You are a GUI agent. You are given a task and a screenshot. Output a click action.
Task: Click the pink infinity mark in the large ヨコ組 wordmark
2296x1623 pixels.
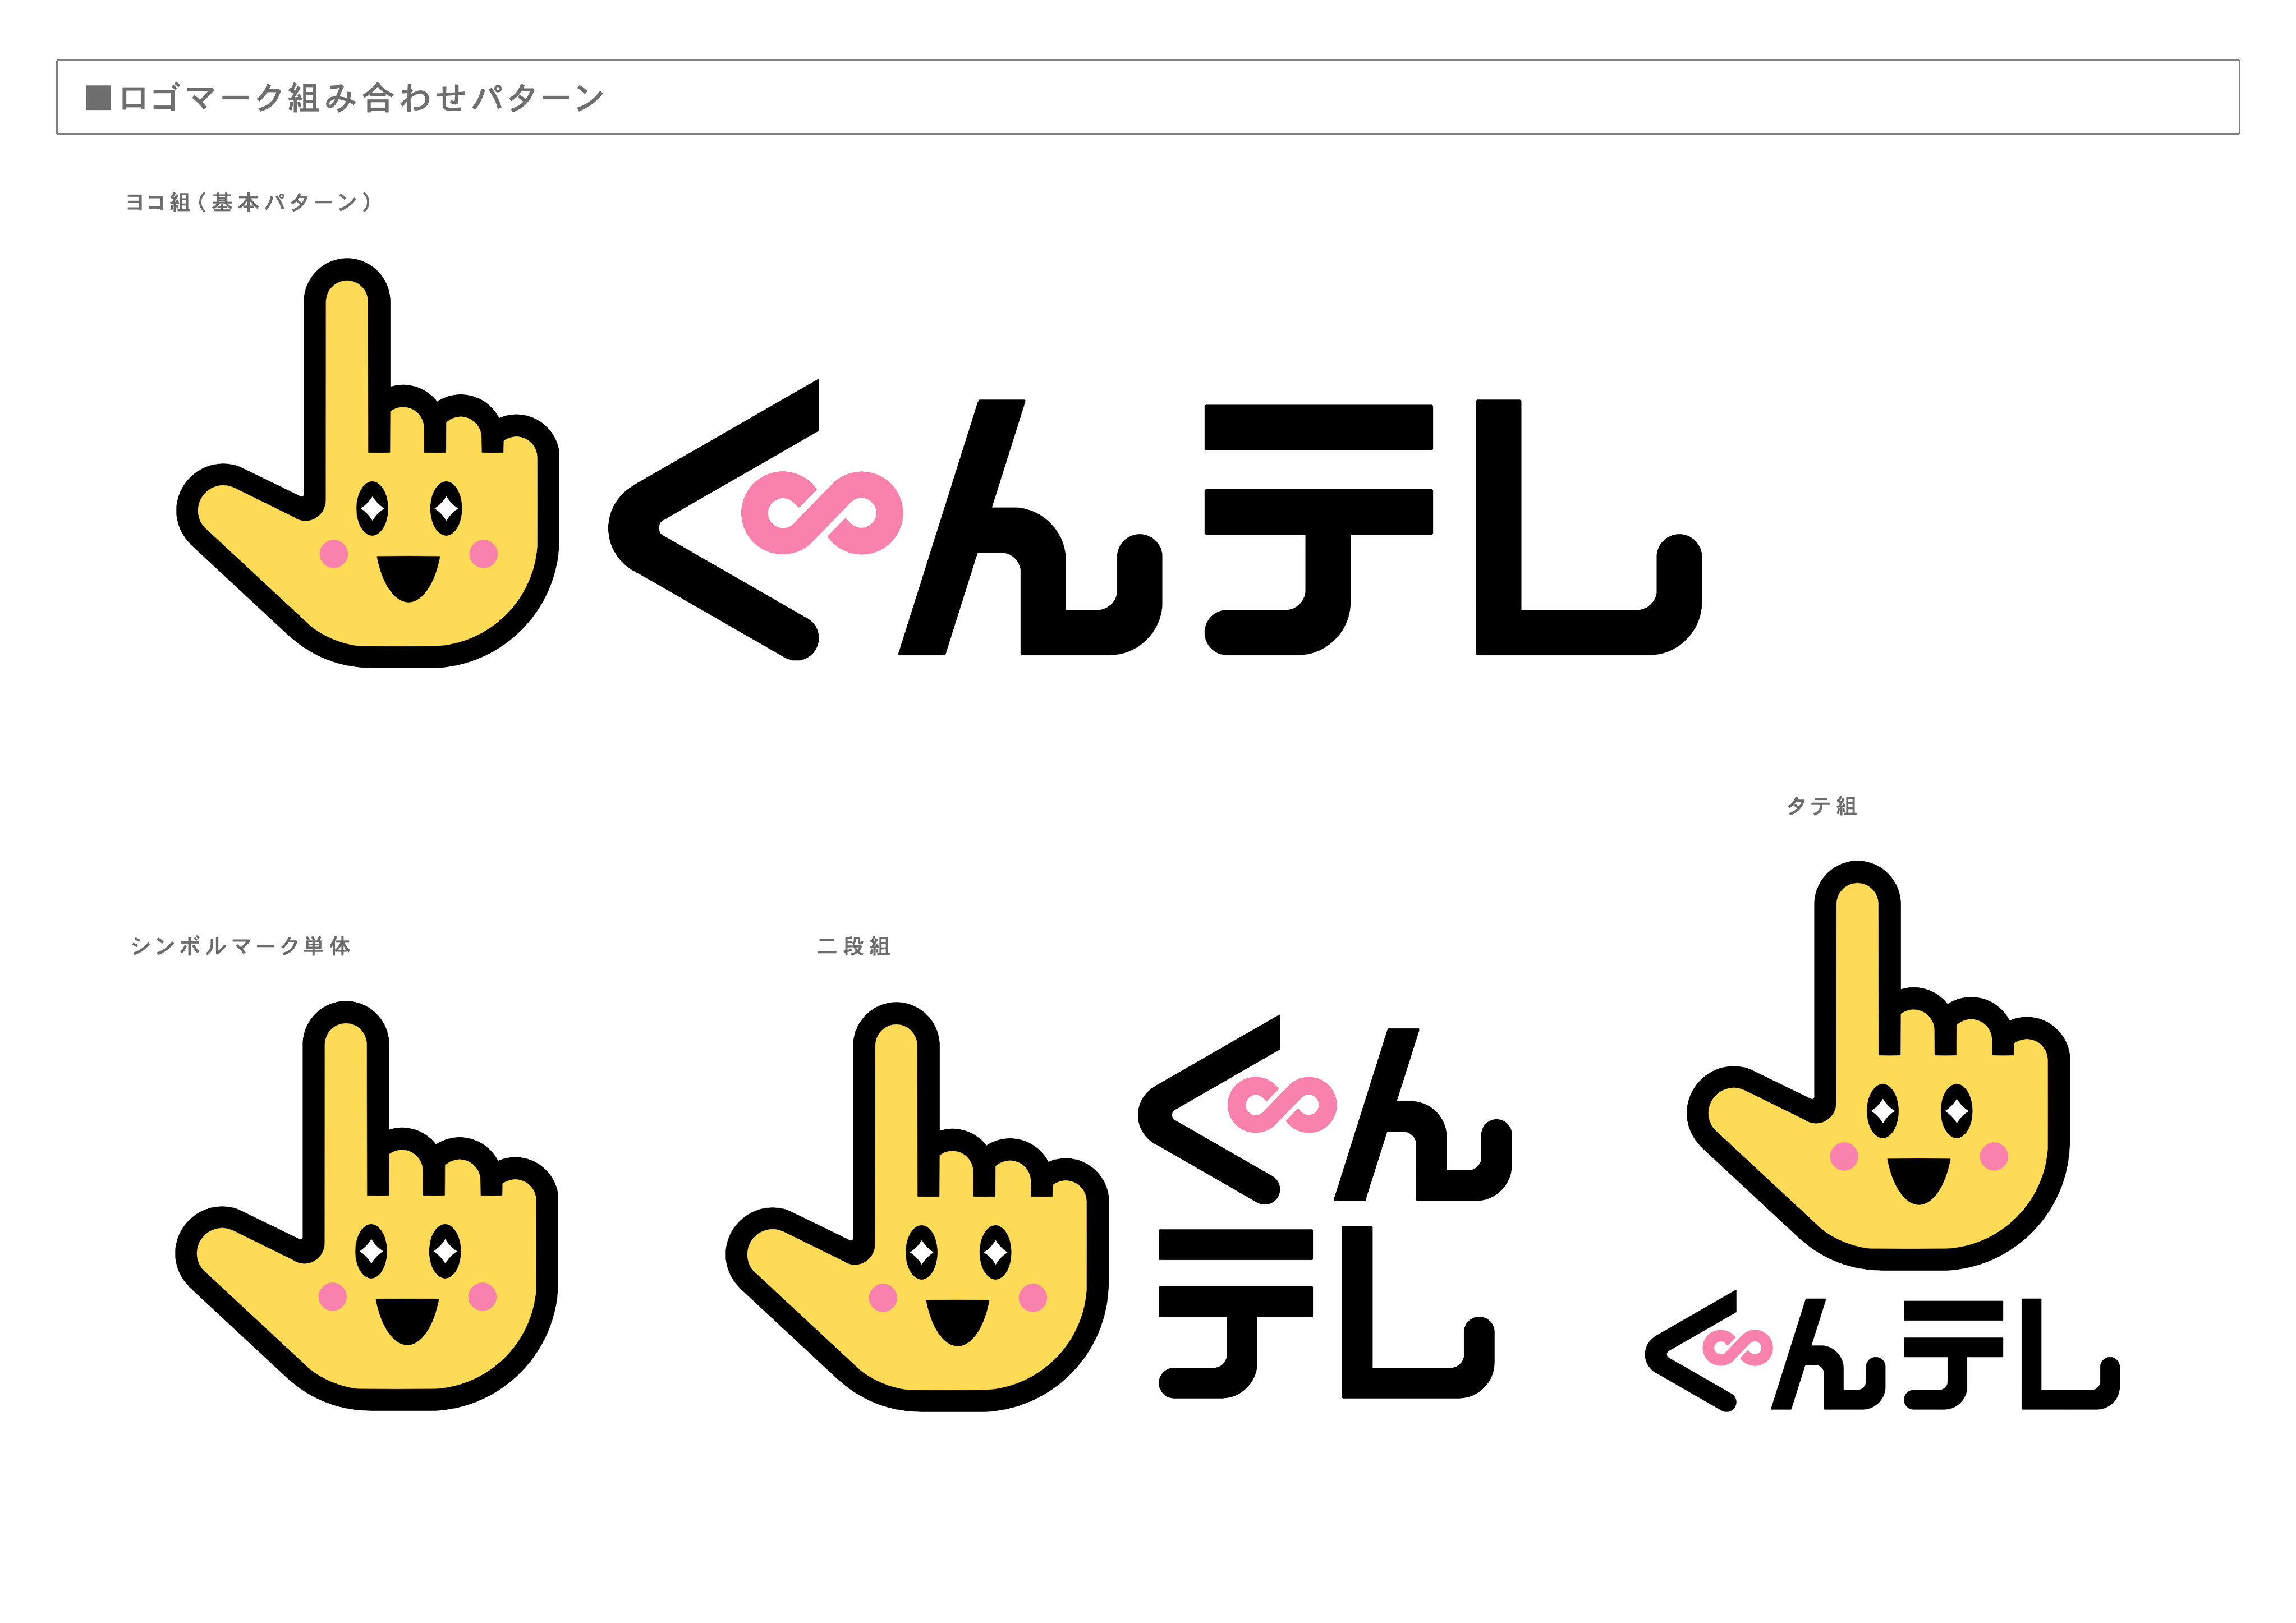click(x=822, y=513)
